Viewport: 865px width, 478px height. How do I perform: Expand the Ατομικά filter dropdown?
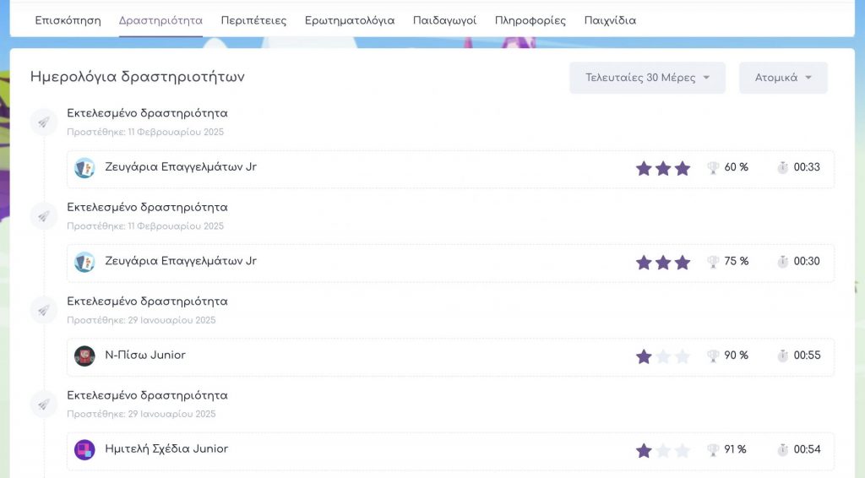click(783, 78)
